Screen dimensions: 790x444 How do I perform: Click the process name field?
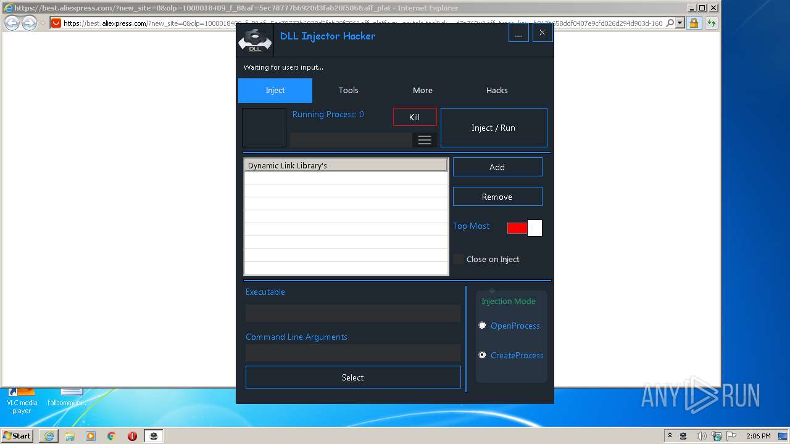pyautogui.click(x=351, y=140)
